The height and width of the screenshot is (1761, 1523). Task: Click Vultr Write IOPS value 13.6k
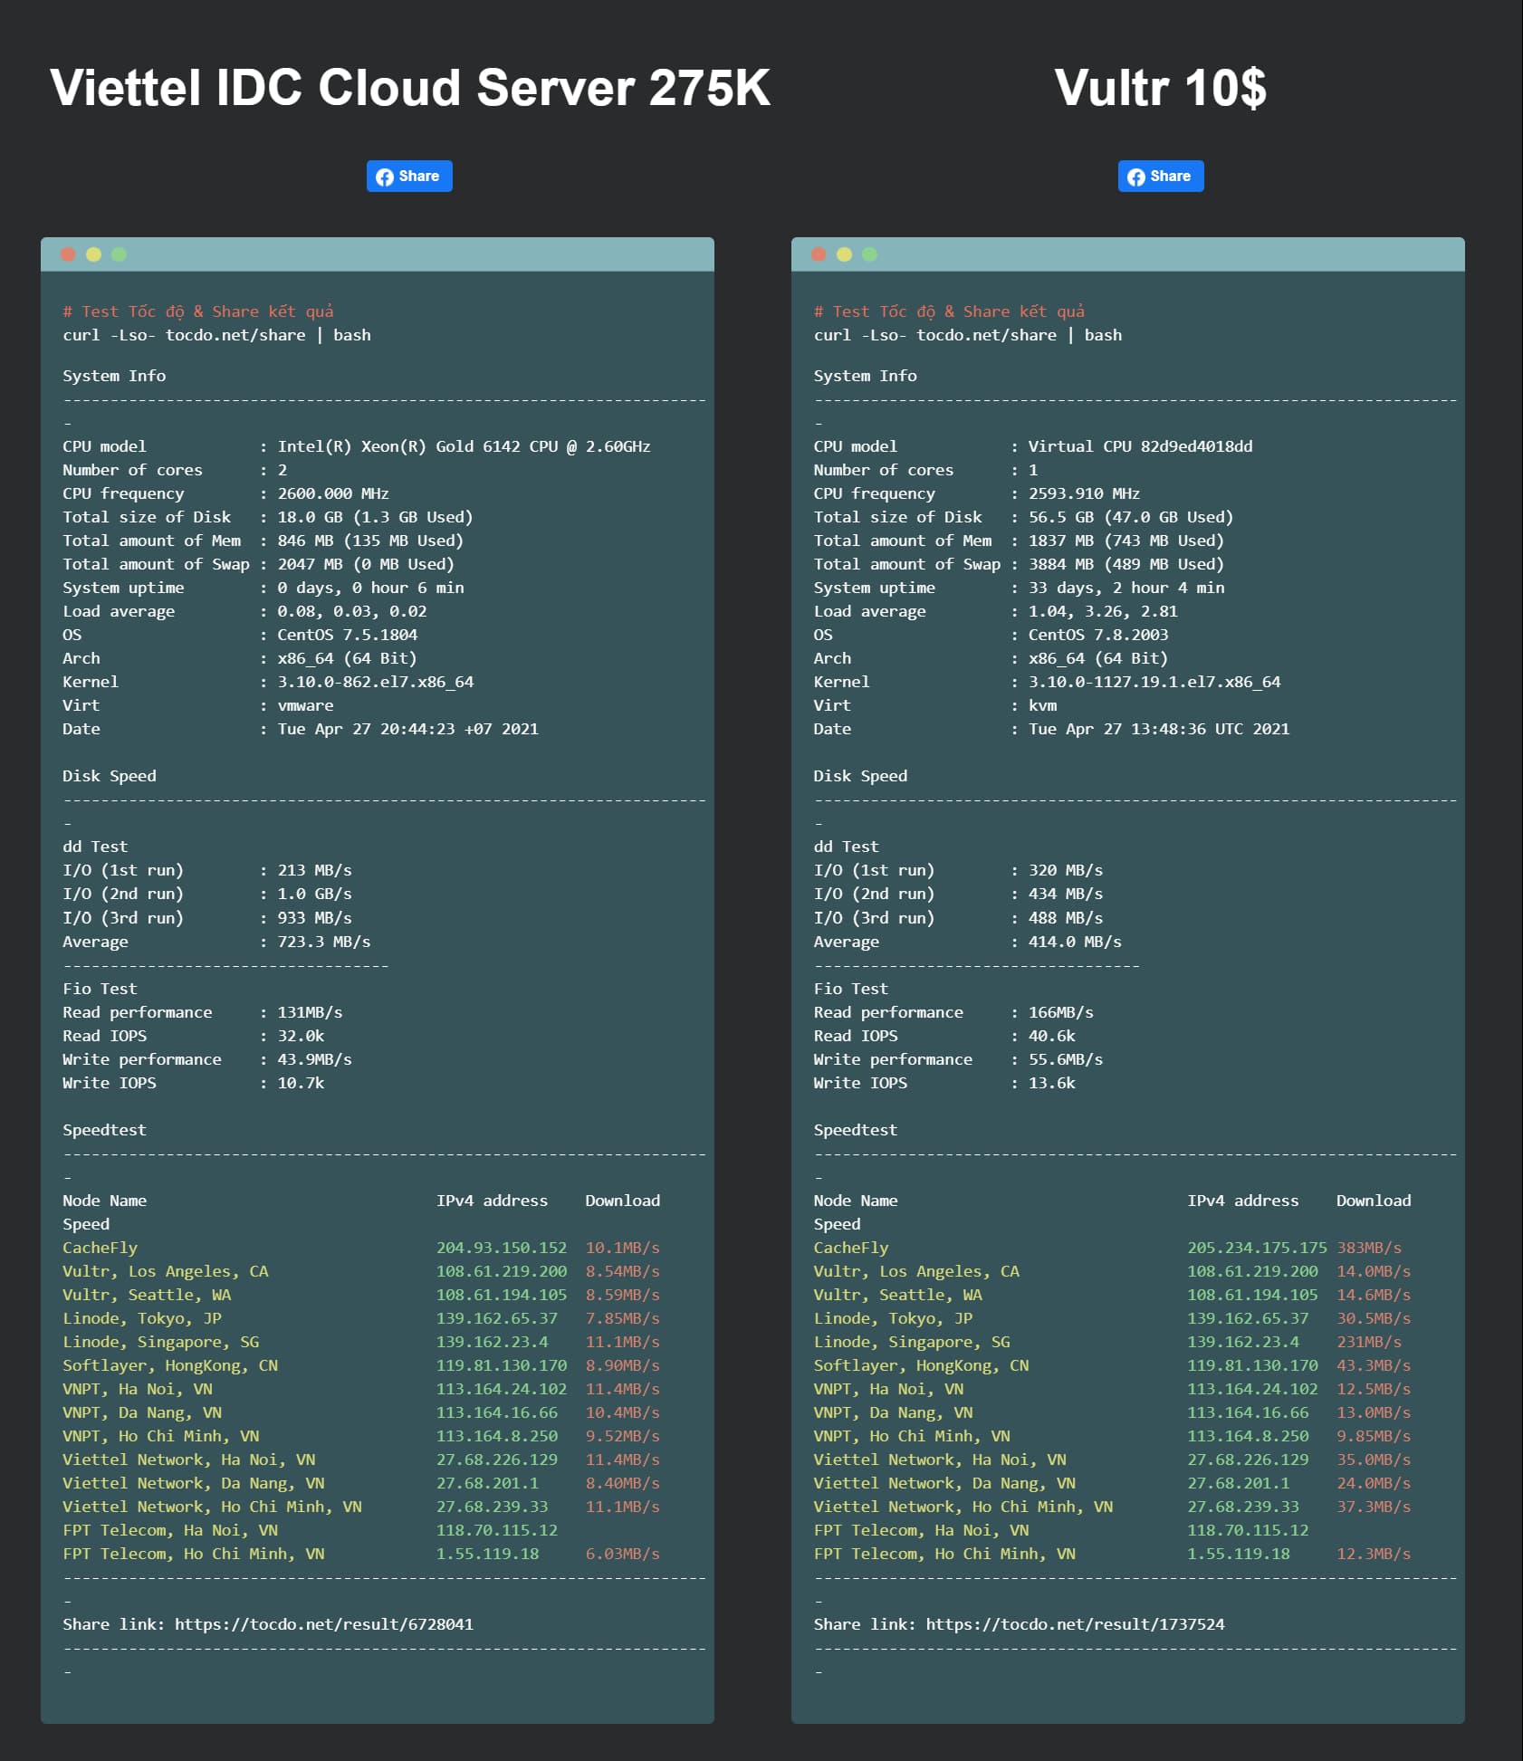click(x=1051, y=1083)
